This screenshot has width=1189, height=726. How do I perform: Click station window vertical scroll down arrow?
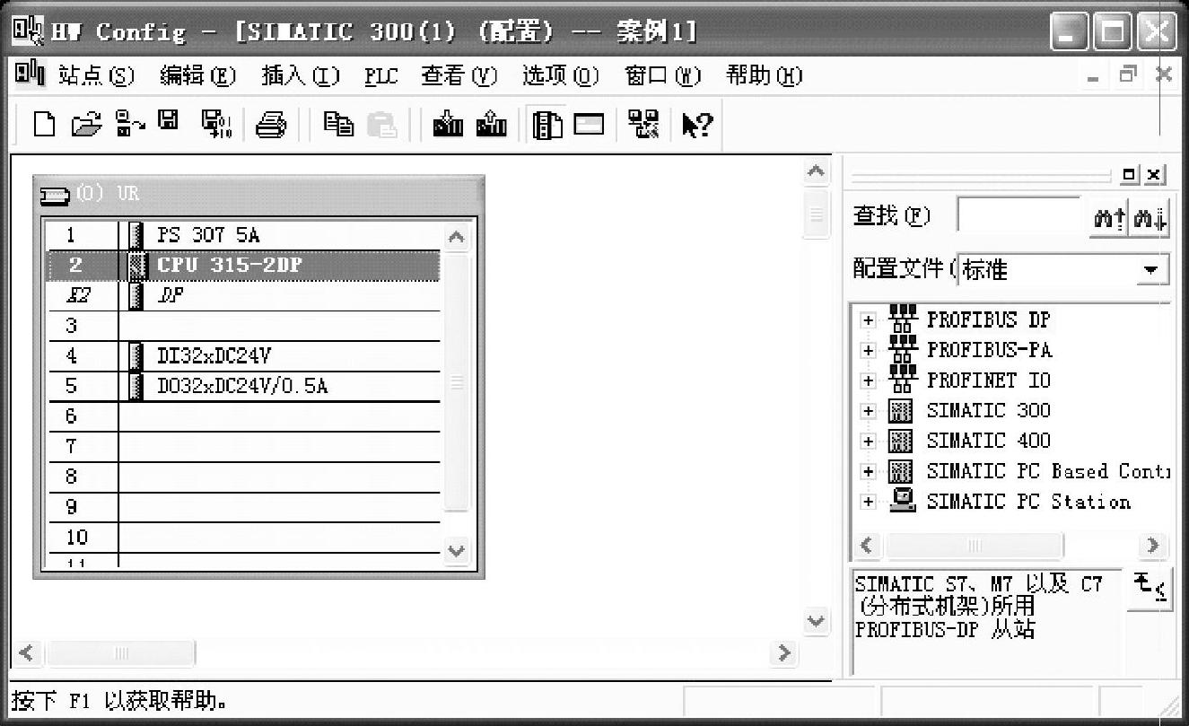816,620
